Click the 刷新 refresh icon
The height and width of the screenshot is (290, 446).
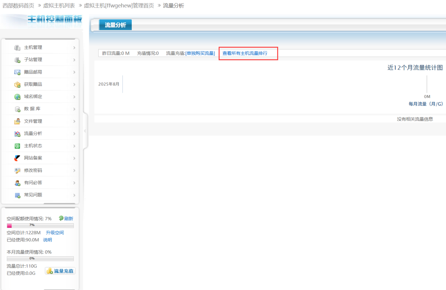click(x=61, y=218)
